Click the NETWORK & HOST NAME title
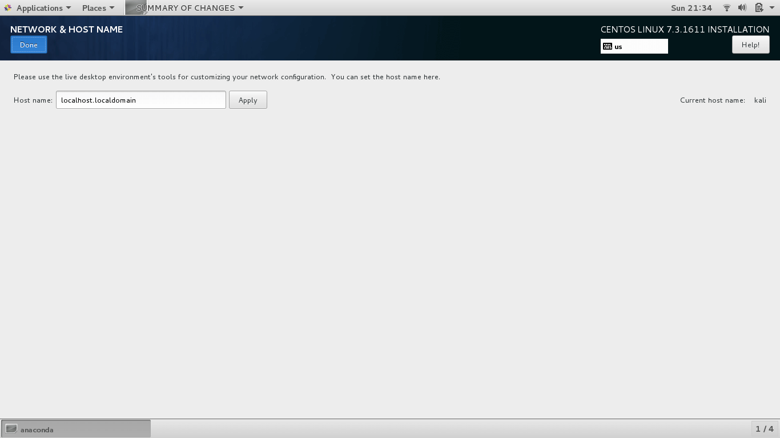 click(x=66, y=29)
